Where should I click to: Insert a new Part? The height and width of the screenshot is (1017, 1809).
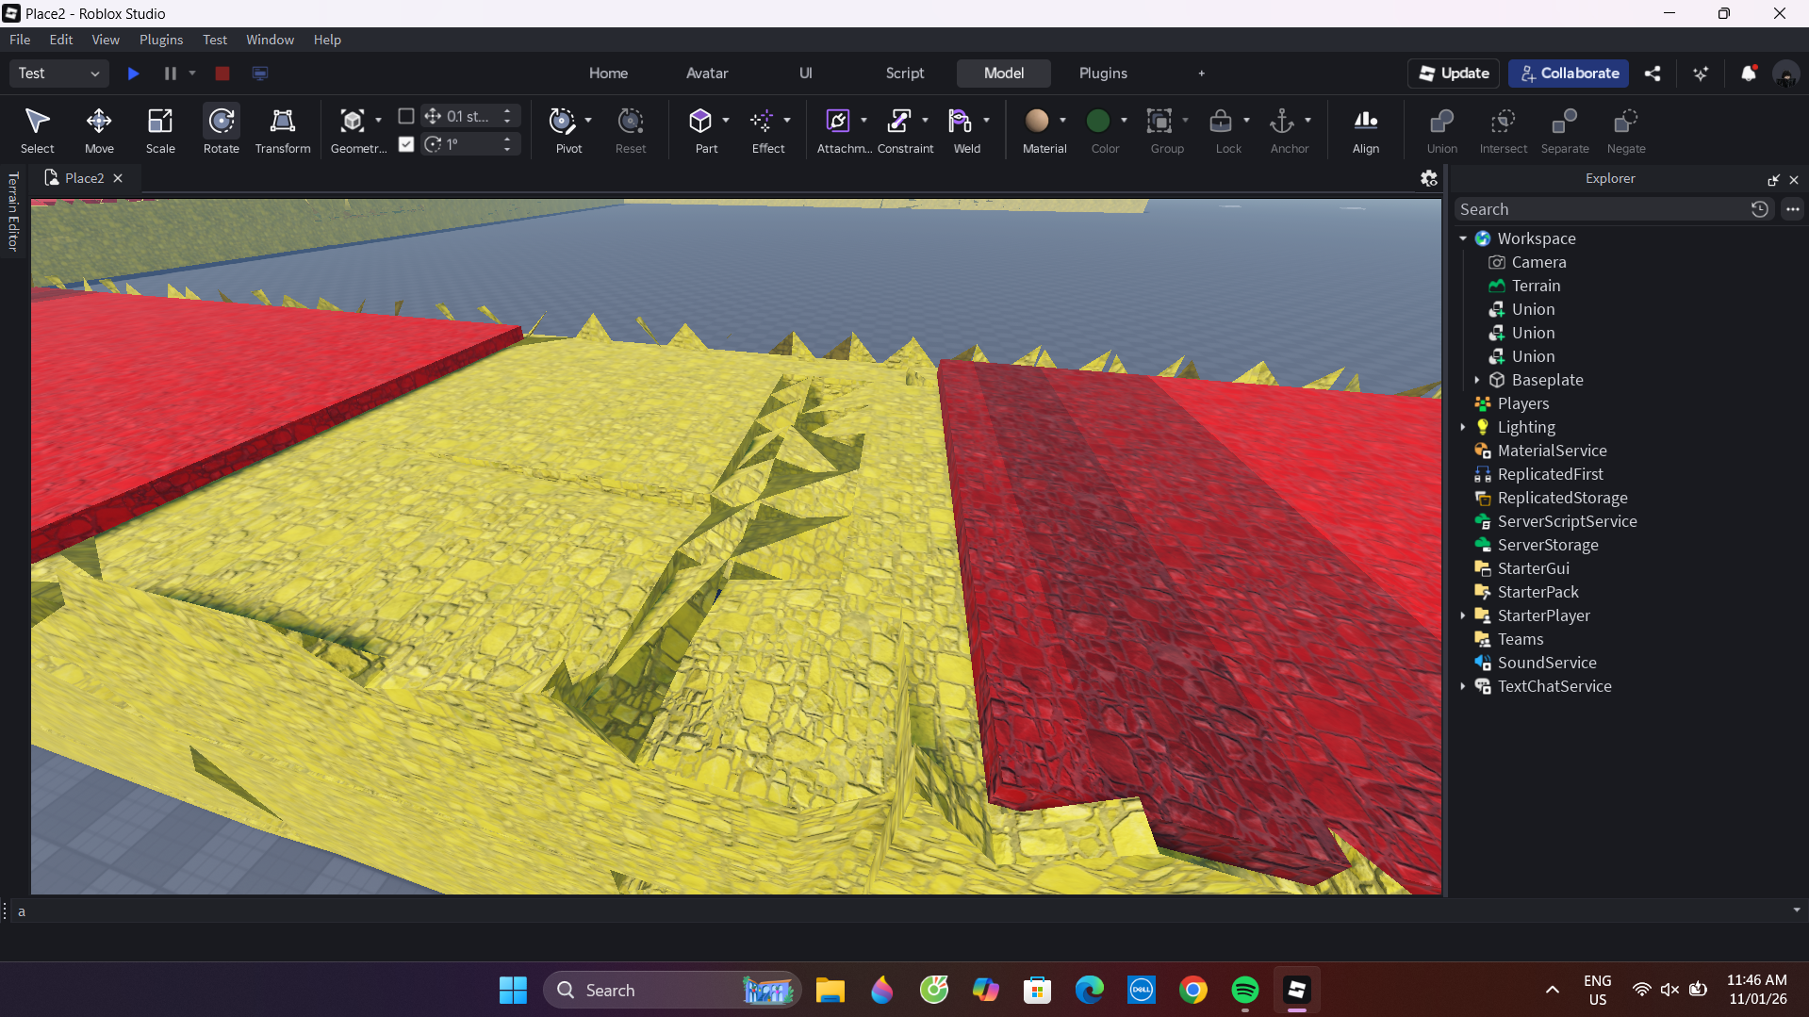click(x=700, y=129)
